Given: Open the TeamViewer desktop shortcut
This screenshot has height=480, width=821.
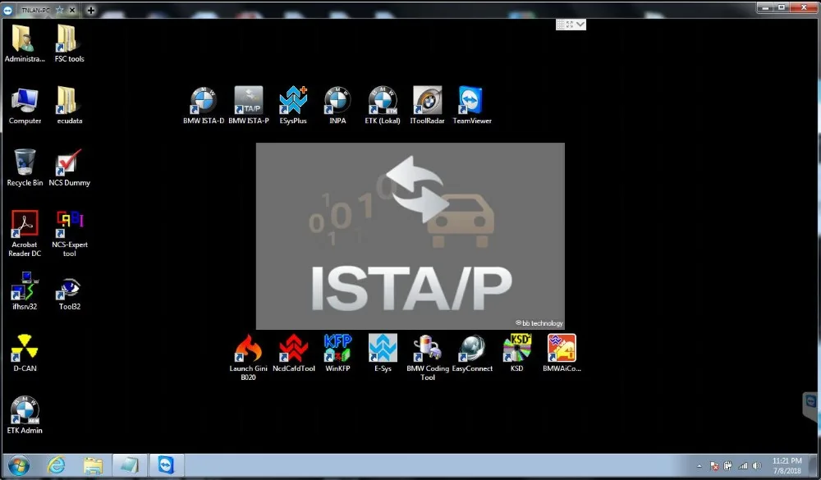Looking at the screenshot, I should 472,106.
